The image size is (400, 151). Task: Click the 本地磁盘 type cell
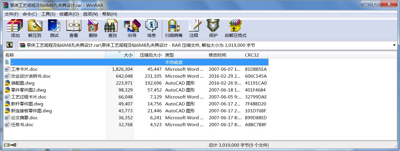(174, 62)
